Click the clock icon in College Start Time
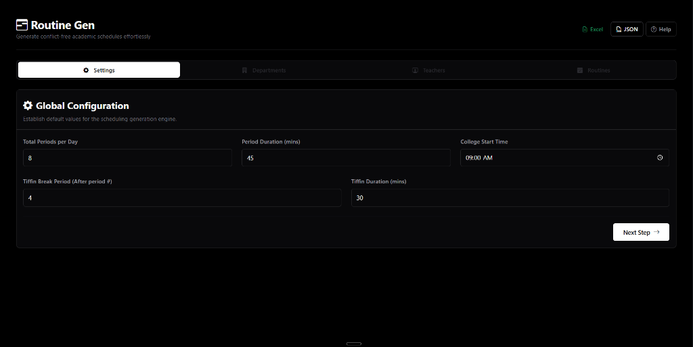Screen dimensions: 693x347 660,158
